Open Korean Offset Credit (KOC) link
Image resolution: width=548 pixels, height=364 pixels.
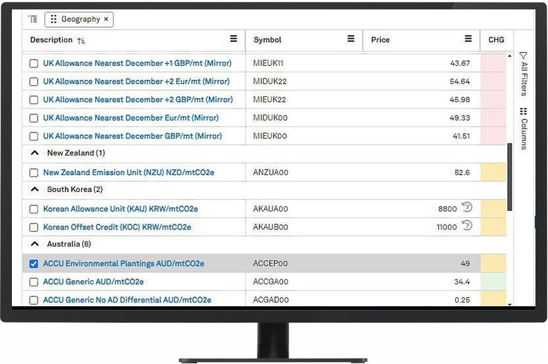pos(117,227)
